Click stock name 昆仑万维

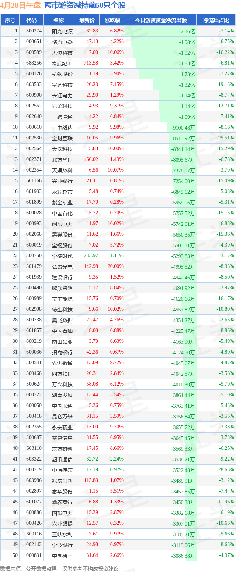(x=62, y=416)
